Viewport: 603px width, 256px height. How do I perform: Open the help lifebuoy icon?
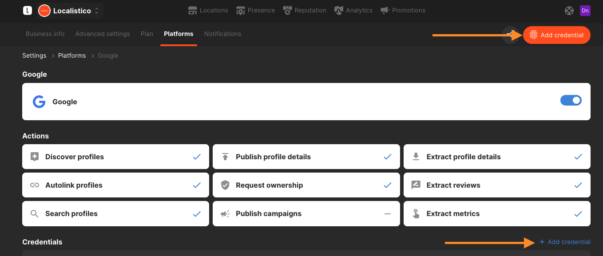(569, 11)
